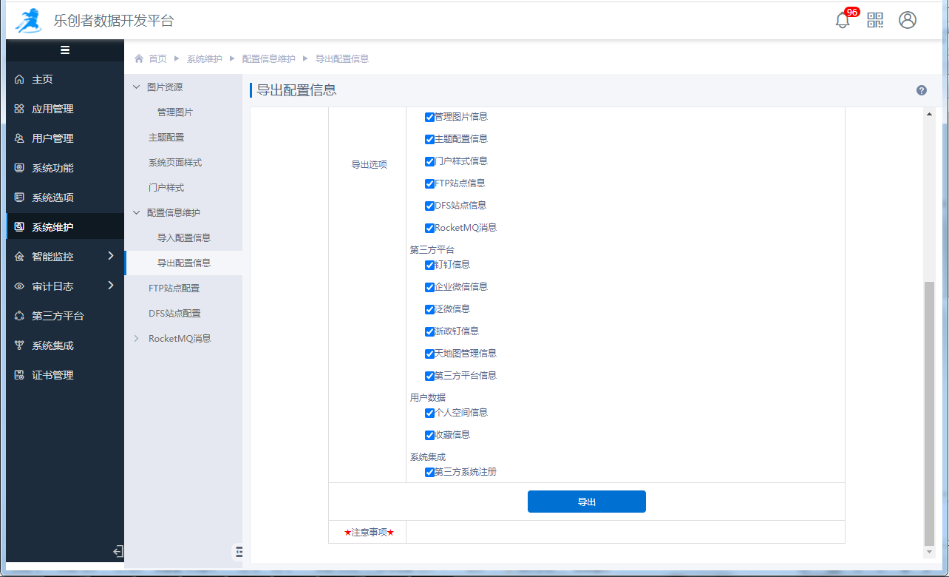The height and width of the screenshot is (577, 949).
Task: Click the blue 导出 button
Action: (586, 502)
